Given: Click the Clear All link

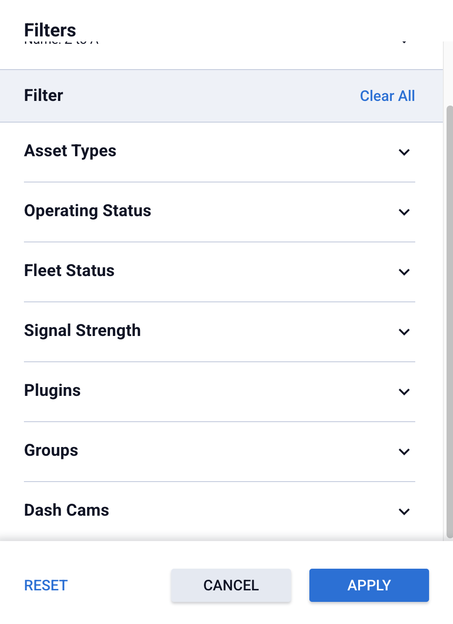Looking at the screenshot, I should pyautogui.click(x=387, y=96).
